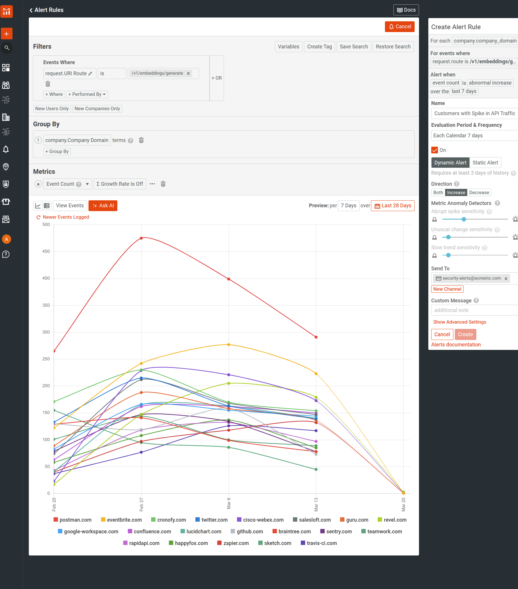This screenshot has width=518, height=589.
Task: Select the Increase direction option
Action: [456, 192]
